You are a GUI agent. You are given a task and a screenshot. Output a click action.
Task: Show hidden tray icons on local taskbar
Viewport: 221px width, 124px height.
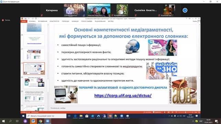[x=193, y=121]
